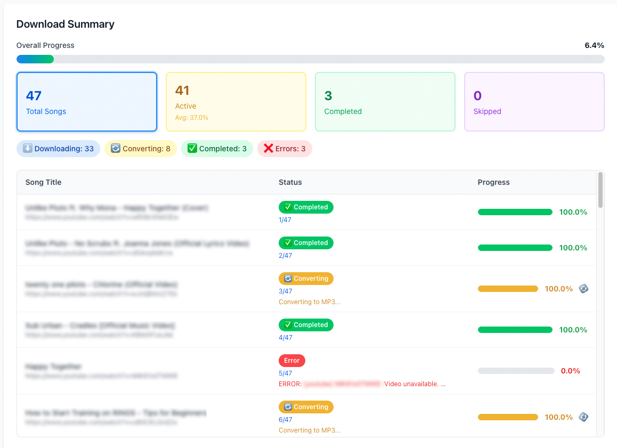Click the song list vertical scrollbar
Image resolution: width=617 pixels, height=448 pixels.
[x=600, y=189]
